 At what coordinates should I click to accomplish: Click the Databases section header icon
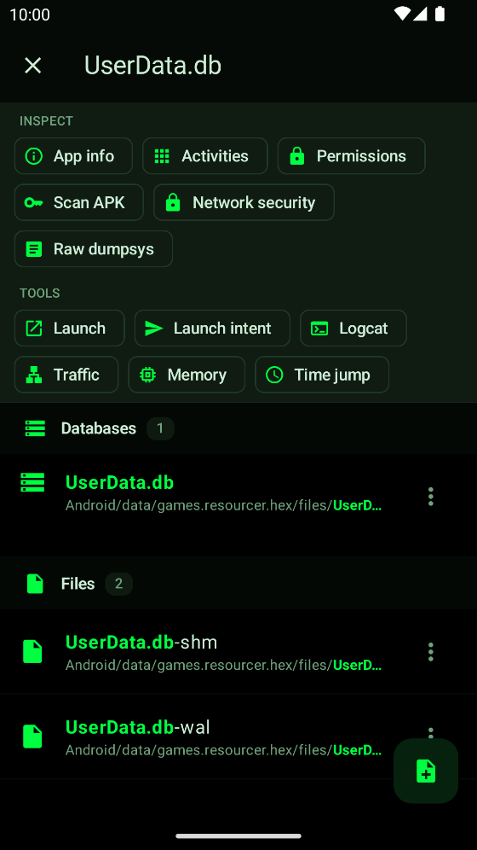tap(35, 428)
